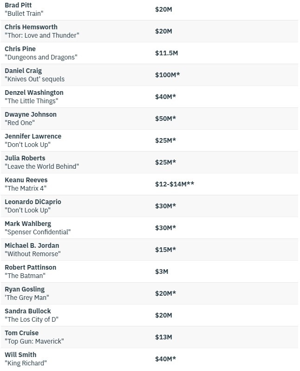Screen dimensions: 300x371
Task: Click the "Spenser Confidential" movie title
Action: 38,232
